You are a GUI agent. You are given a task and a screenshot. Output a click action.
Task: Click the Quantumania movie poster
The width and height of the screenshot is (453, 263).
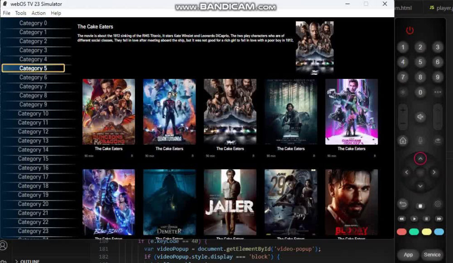[169, 112]
